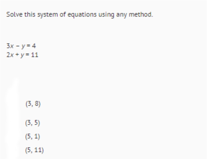
Task: Click the number 11 in second equation
Action: click(x=35, y=55)
